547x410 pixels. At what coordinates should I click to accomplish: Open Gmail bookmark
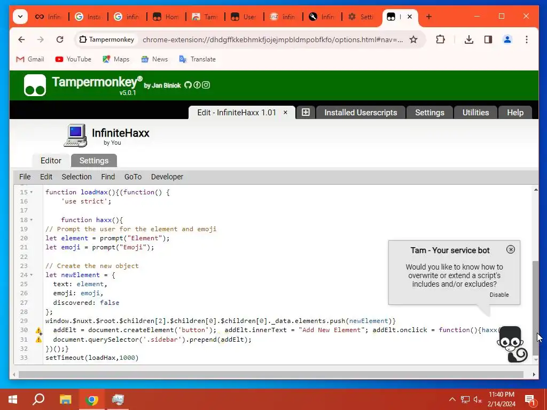[30, 59]
